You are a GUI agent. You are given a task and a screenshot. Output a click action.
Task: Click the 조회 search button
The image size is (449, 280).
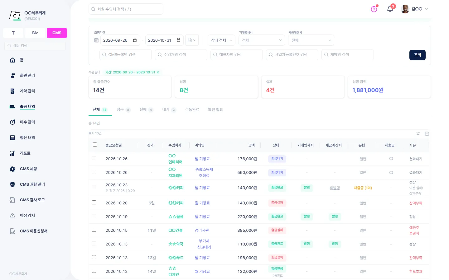pyautogui.click(x=417, y=55)
